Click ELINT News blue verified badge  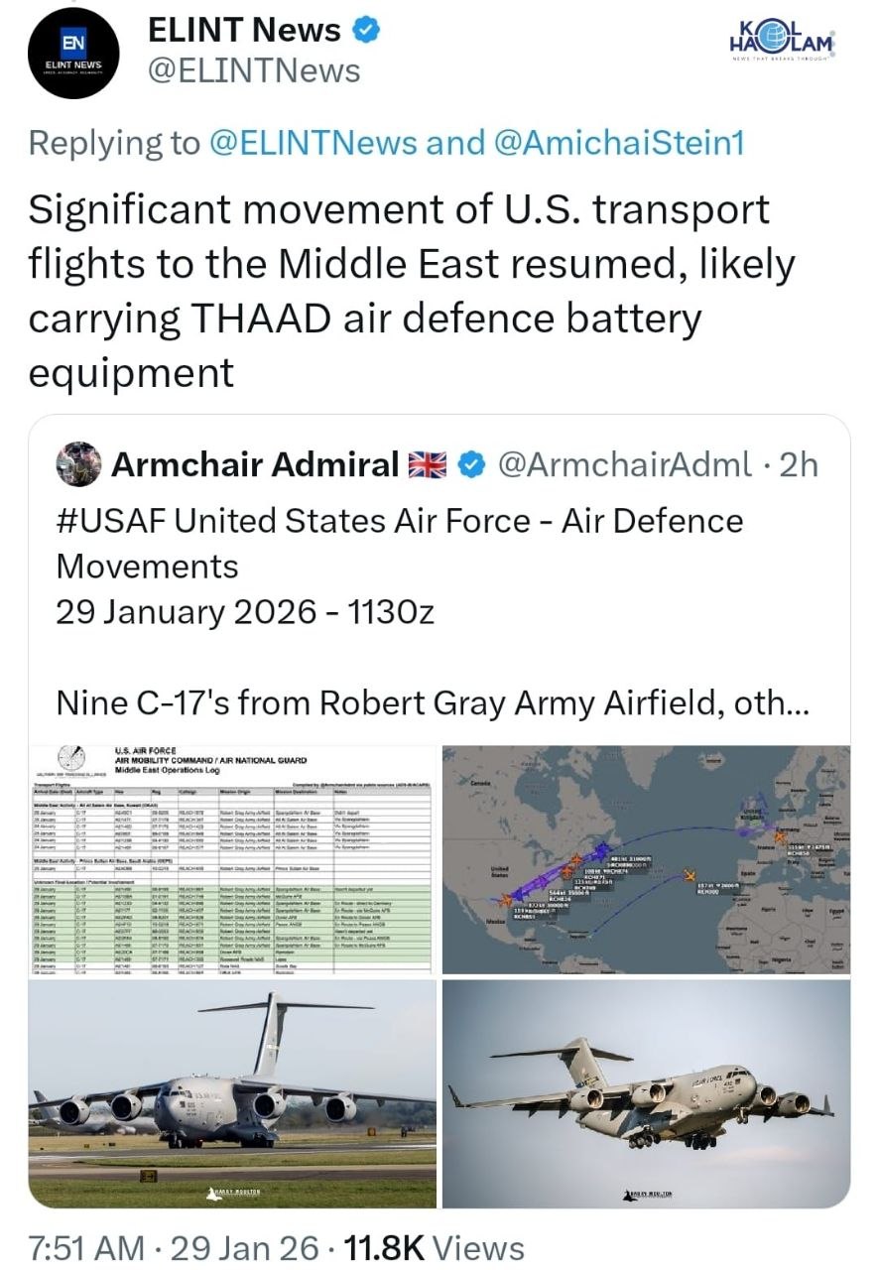[x=366, y=31]
